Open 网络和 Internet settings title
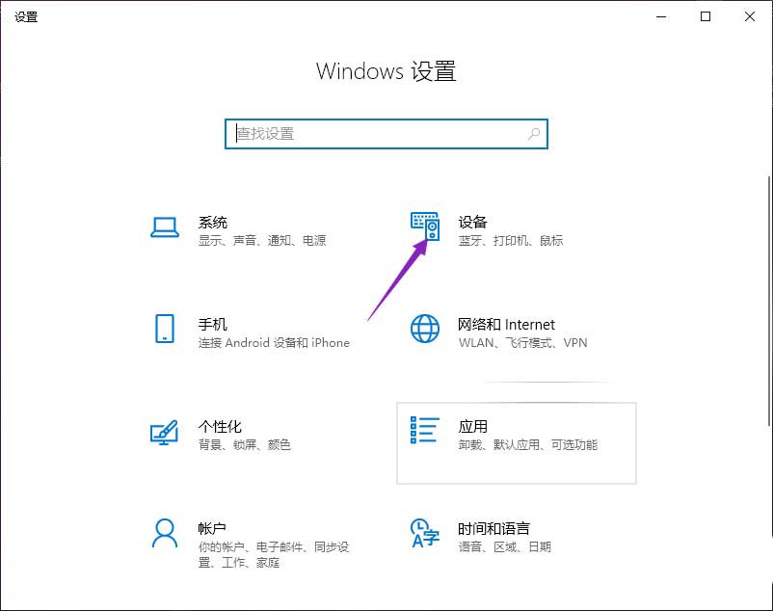The height and width of the screenshot is (611, 773). click(x=506, y=325)
